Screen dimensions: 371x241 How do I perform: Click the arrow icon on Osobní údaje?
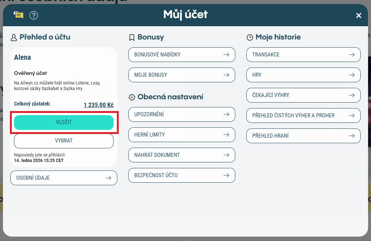click(x=108, y=178)
